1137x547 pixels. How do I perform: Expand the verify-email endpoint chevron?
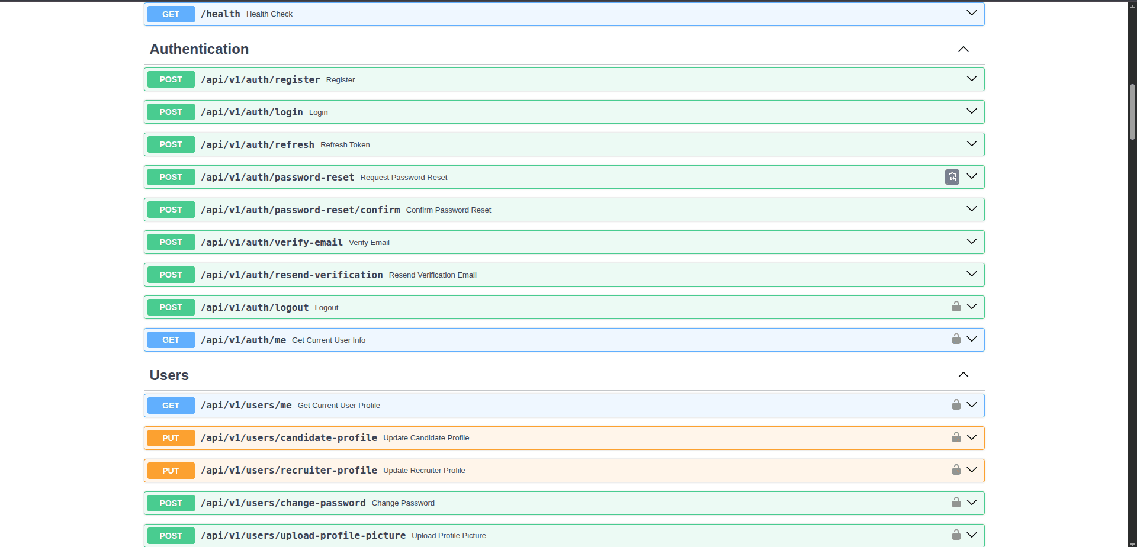point(971,242)
